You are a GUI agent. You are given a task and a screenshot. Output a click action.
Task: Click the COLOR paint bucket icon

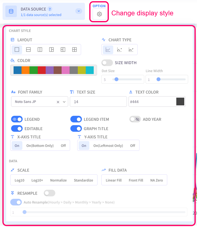tap(13, 61)
